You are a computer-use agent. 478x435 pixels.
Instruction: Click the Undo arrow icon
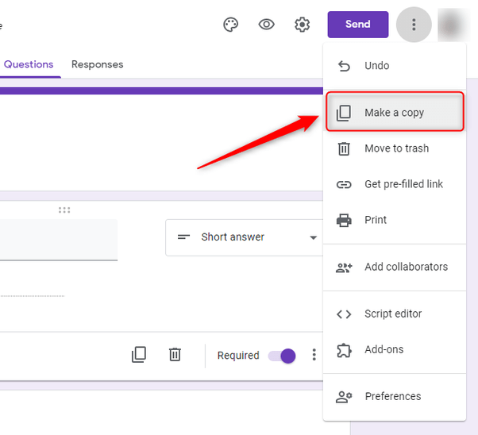[344, 66]
